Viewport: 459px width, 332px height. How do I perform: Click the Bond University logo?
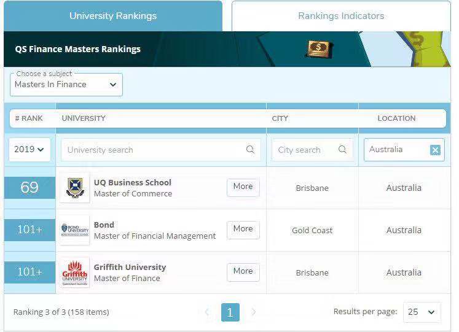pyautogui.click(x=75, y=230)
